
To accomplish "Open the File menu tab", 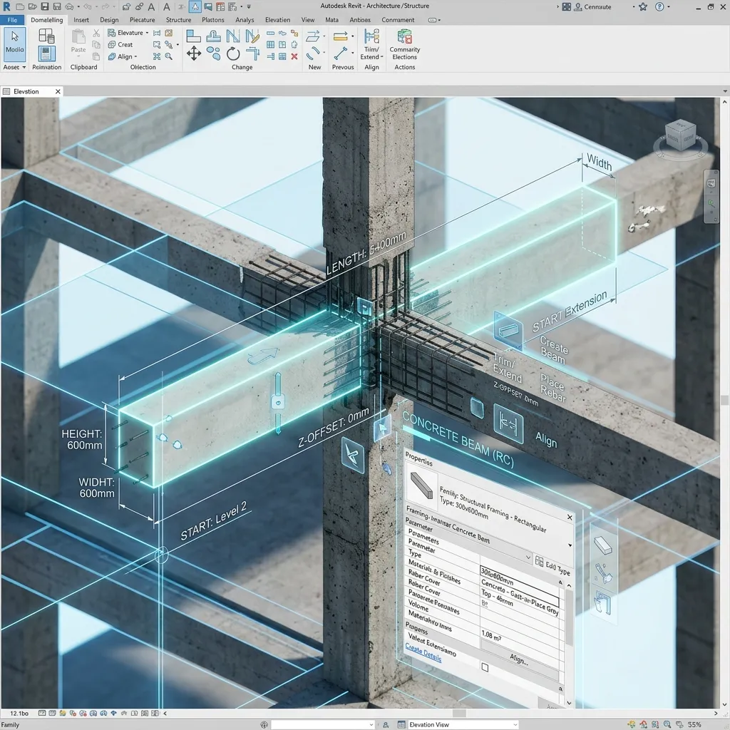I will click(x=12, y=20).
